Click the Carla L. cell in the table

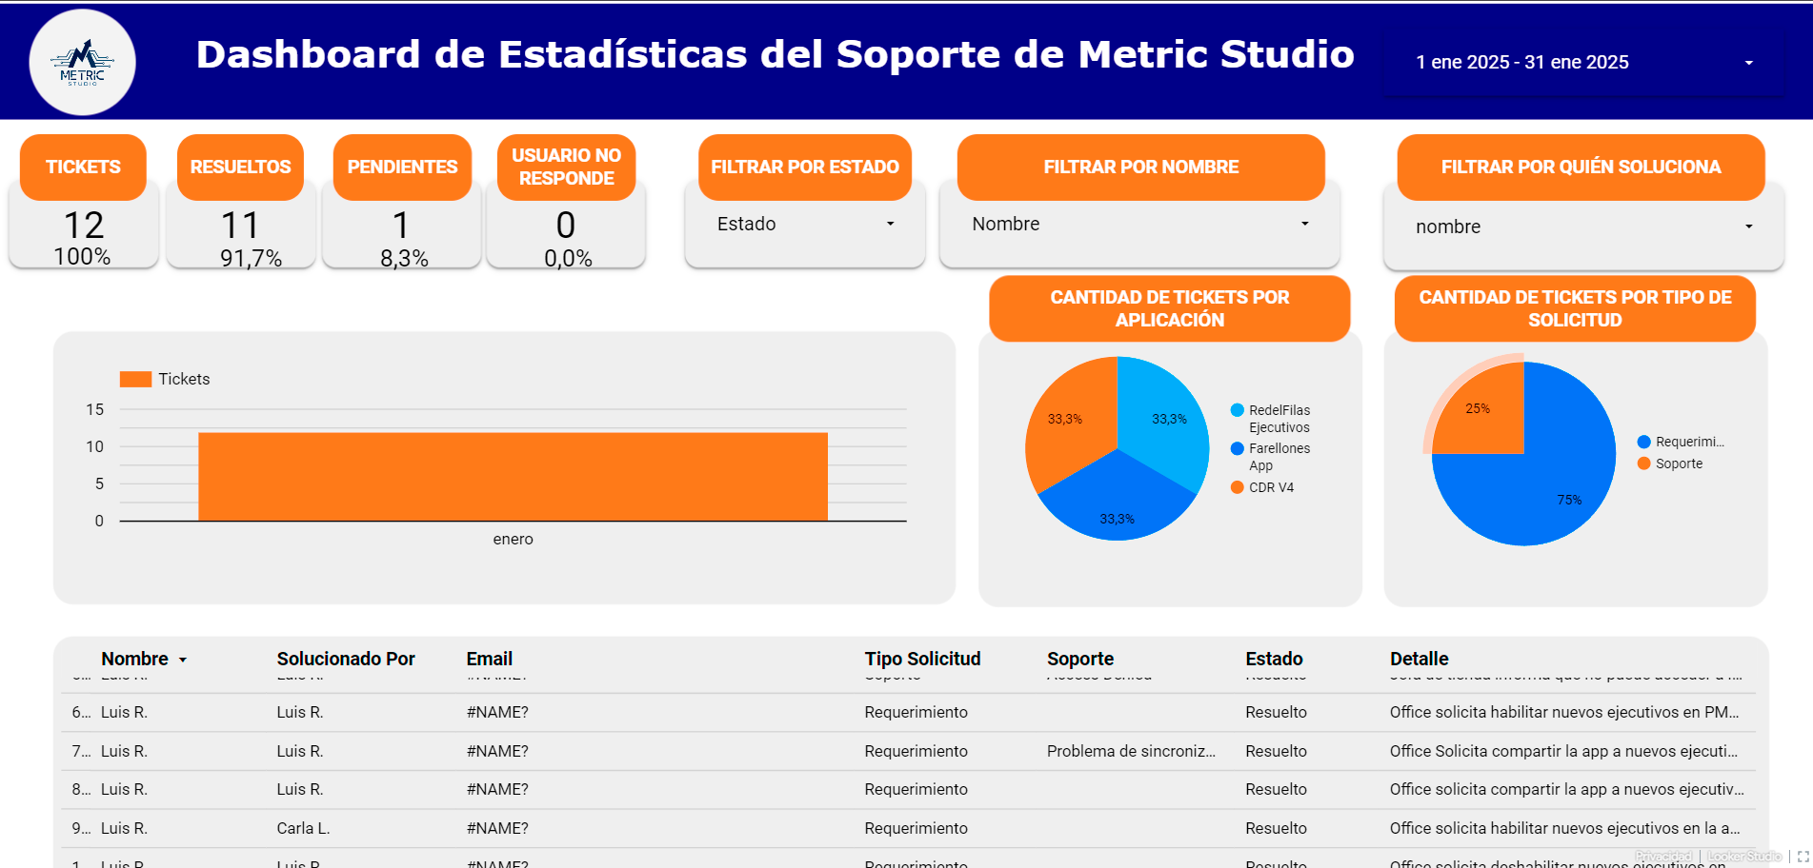(303, 828)
